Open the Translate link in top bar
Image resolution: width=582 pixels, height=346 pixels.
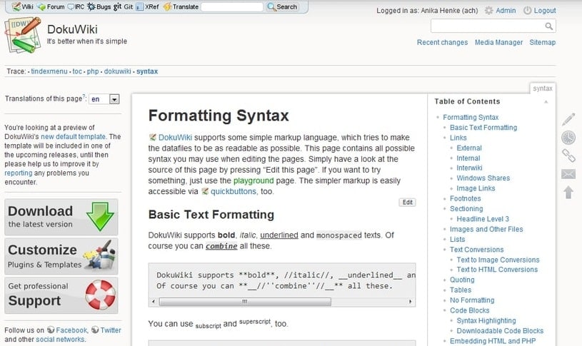pos(181,6)
